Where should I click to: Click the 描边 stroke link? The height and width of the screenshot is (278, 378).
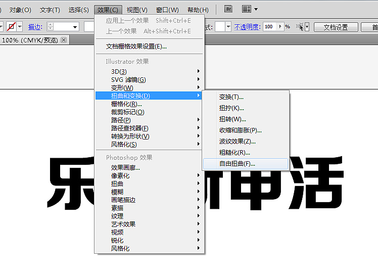(x=35, y=27)
